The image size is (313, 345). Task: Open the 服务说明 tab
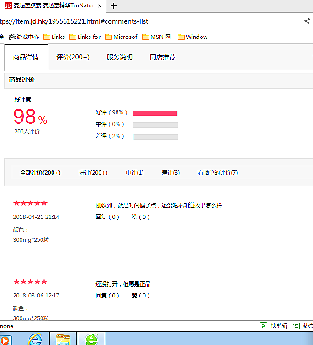tap(120, 58)
